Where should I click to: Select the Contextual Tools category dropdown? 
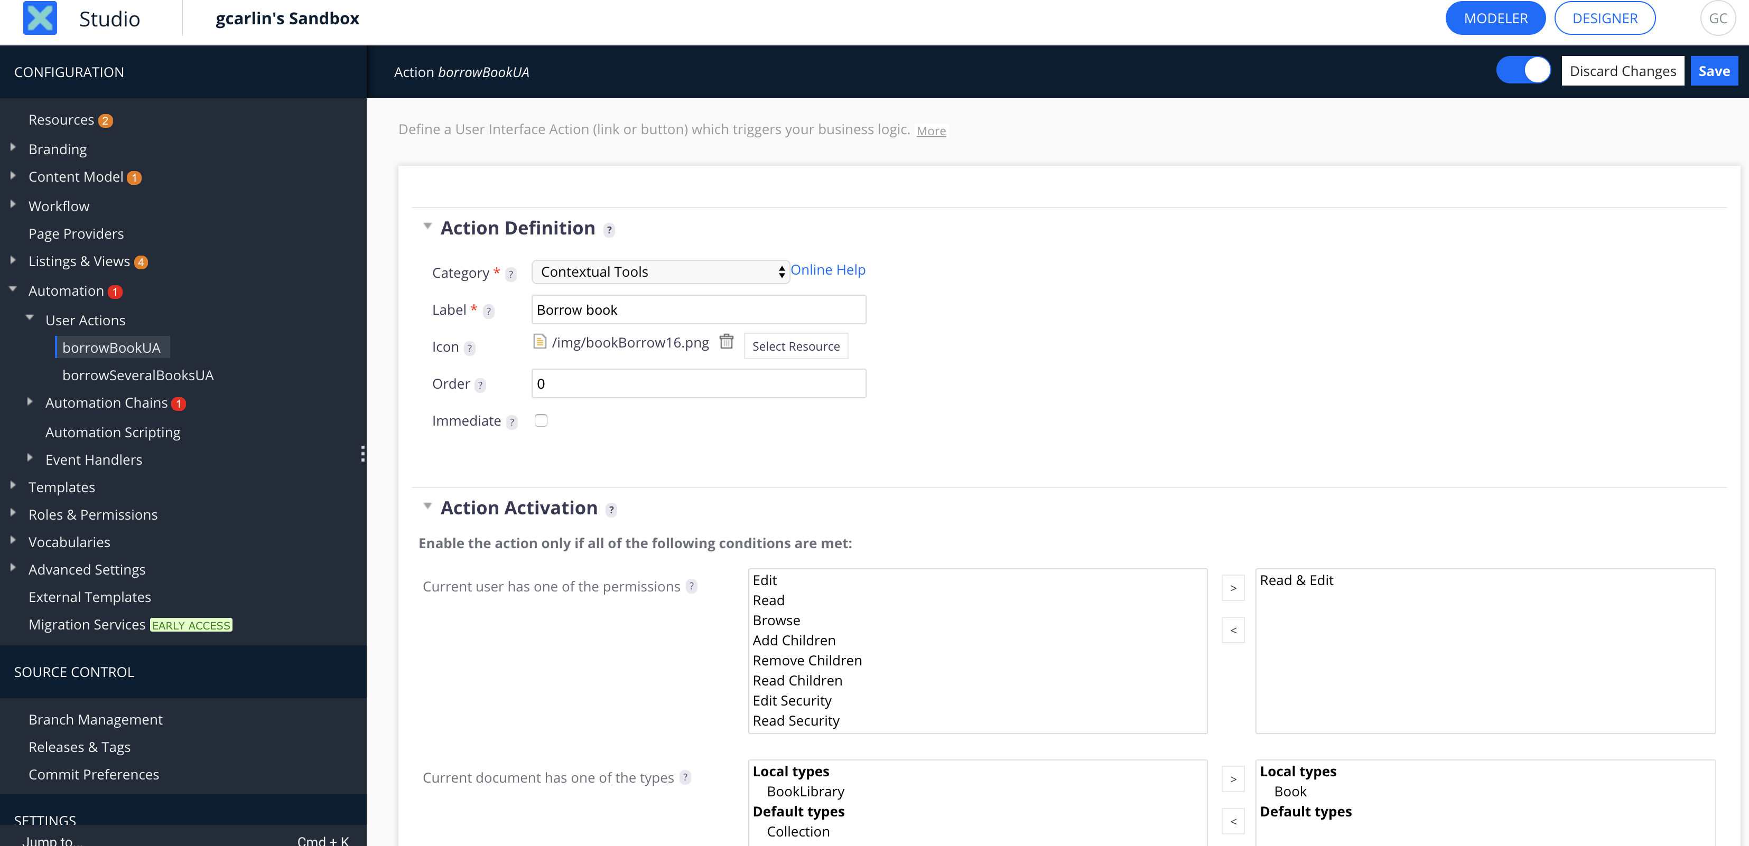pyautogui.click(x=658, y=271)
